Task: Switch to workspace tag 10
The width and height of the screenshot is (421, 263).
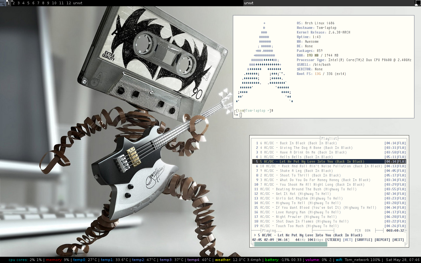Action: click(x=54, y=3)
